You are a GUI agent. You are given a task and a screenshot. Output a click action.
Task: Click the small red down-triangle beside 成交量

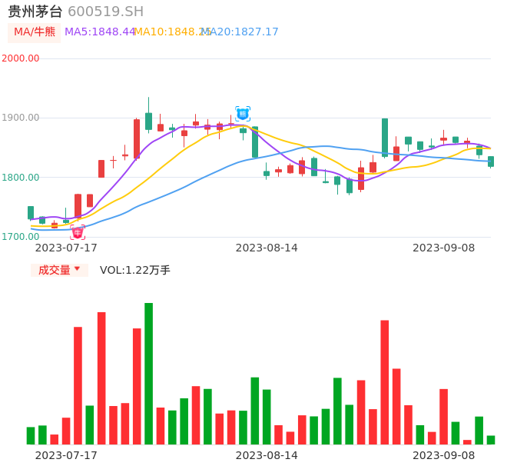coord(78,268)
